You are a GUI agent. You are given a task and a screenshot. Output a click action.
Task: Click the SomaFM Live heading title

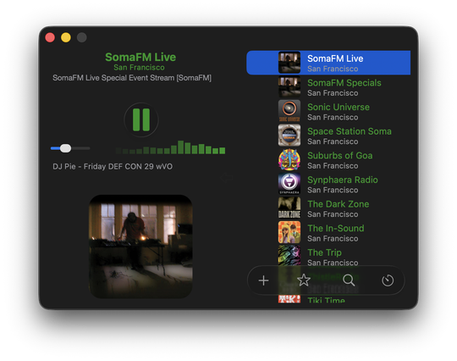[140, 57]
